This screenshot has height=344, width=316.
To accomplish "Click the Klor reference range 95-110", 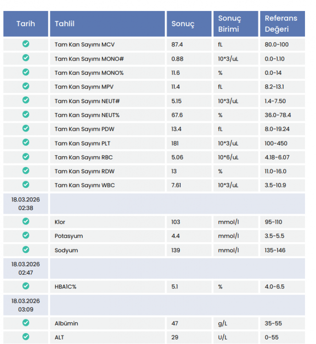I will tap(273, 222).
